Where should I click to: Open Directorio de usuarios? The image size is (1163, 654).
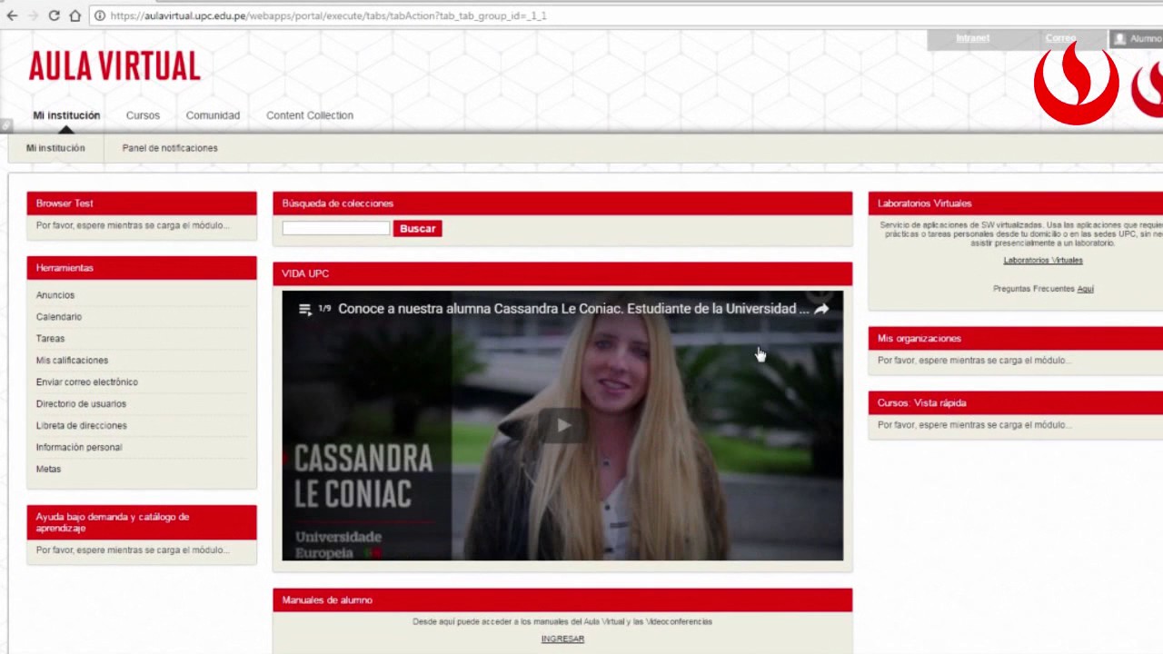click(81, 404)
